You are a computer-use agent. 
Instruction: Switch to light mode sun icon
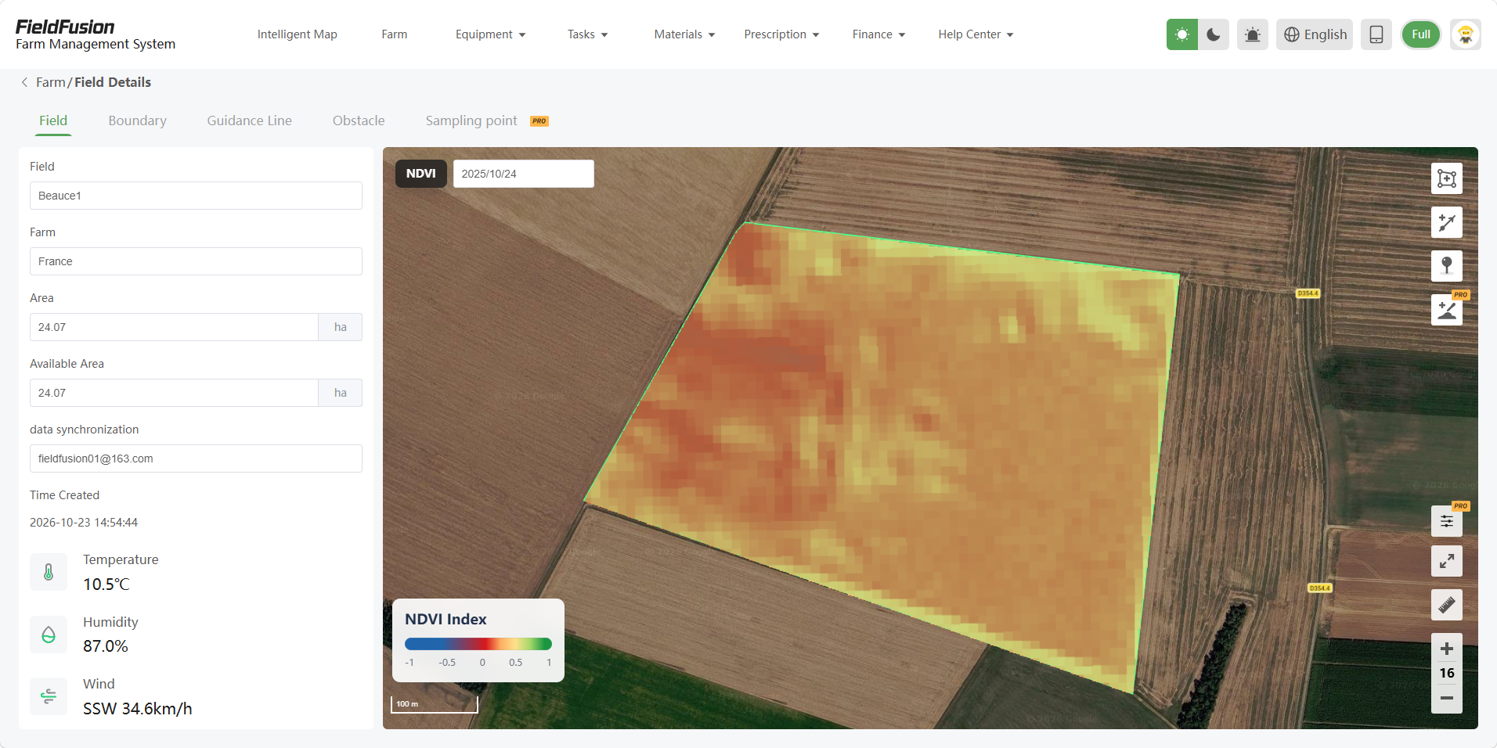[x=1181, y=34]
